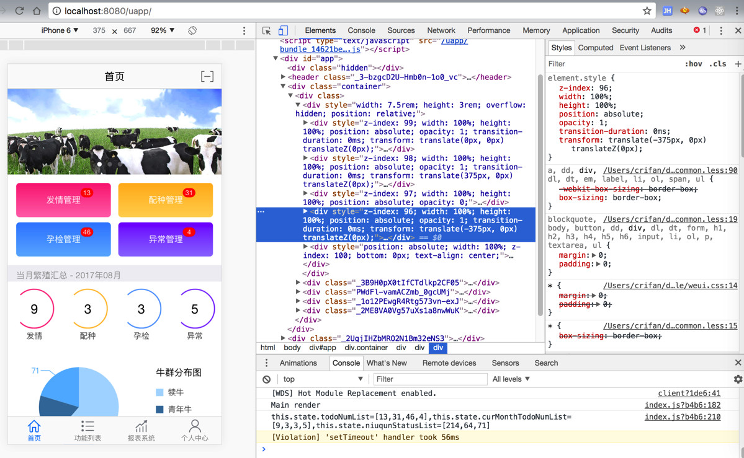Open the common.less:90 stylesheet link
The height and width of the screenshot is (458, 744).
tap(670, 170)
